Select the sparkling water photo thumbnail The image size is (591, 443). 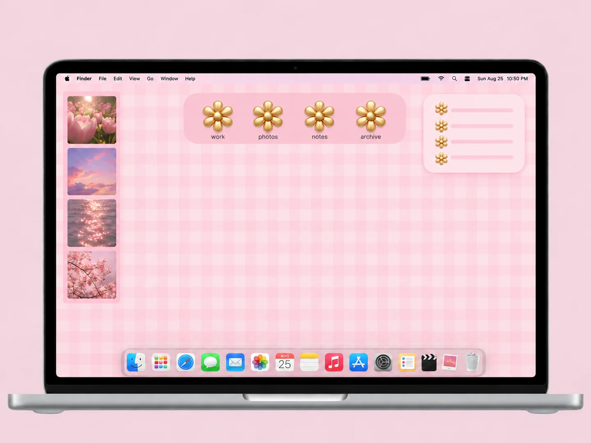pos(92,223)
